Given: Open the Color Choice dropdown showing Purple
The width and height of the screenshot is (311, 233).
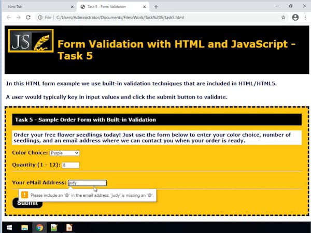Looking at the screenshot, I should coord(64,153).
